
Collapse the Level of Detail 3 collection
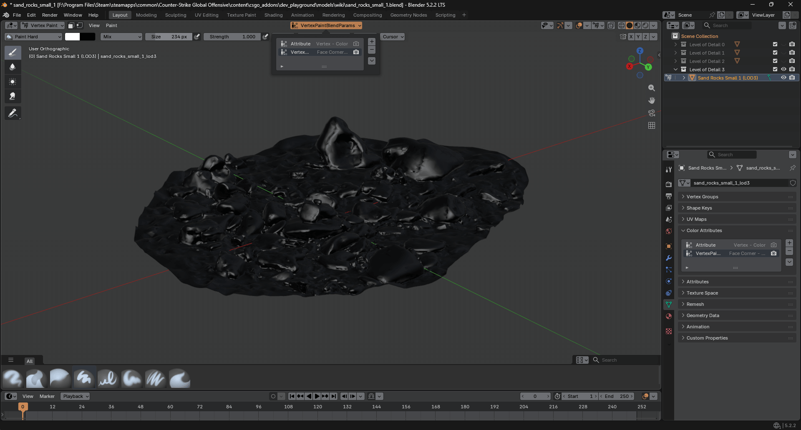click(675, 69)
